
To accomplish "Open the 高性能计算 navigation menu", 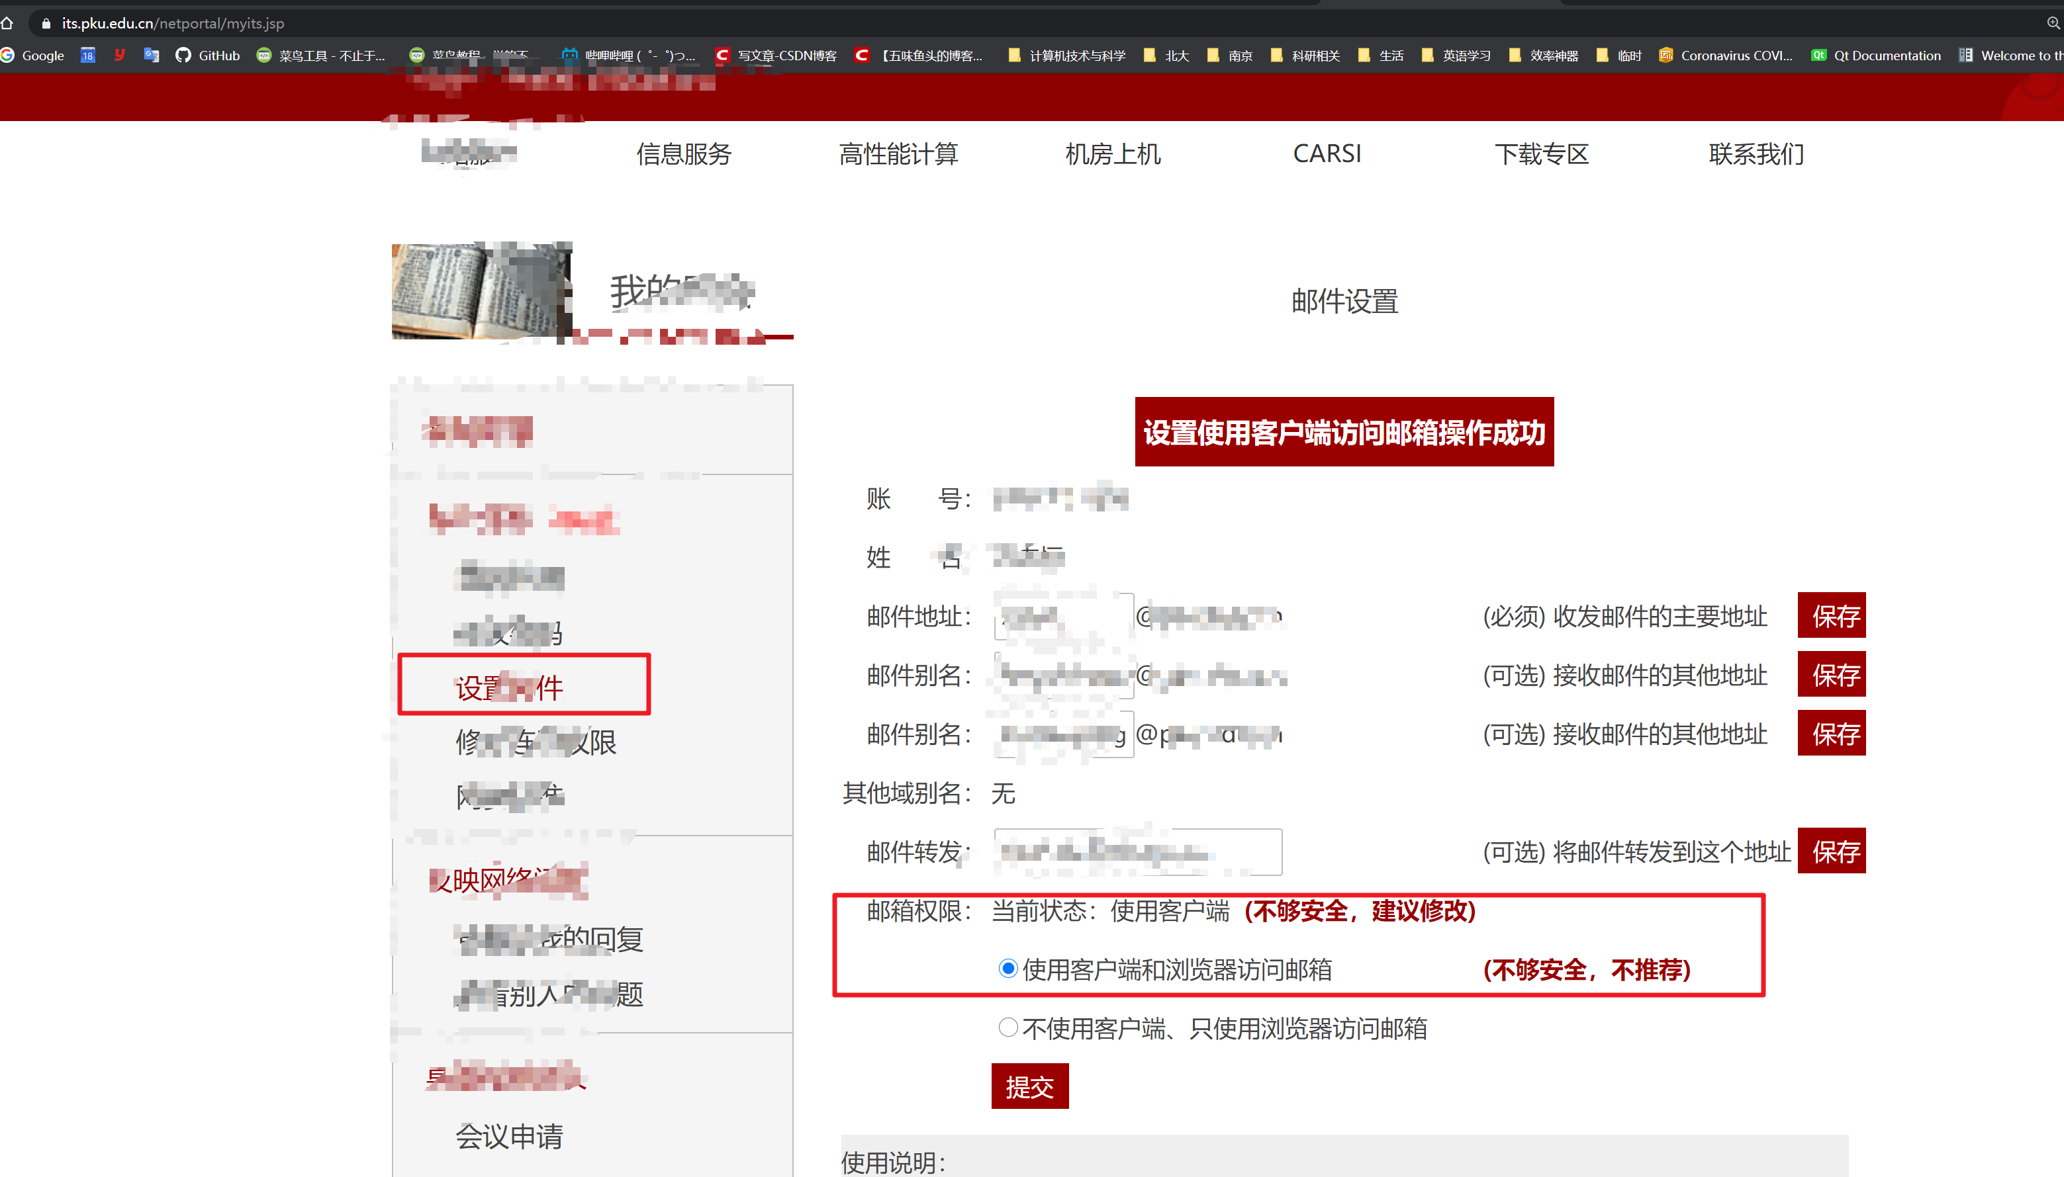I will [898, 153].
